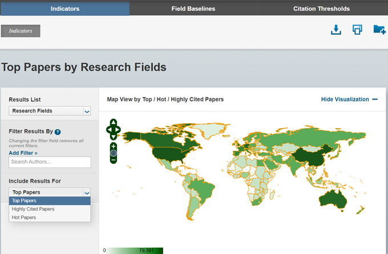The width and height of the screenshot is (388, 254).
Task: Pan the map up with arrow
Action: [114, 122]
